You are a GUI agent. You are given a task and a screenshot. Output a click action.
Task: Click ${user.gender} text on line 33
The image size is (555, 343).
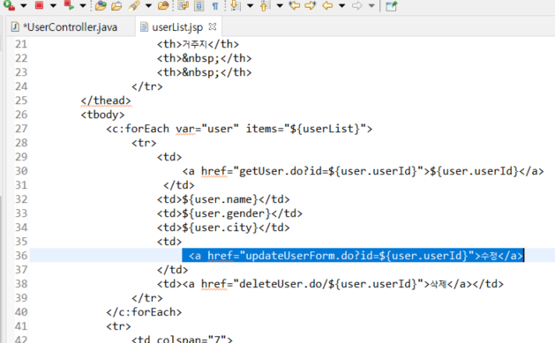[227, 213]
